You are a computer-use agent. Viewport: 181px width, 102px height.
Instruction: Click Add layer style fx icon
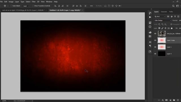[163, 100]
